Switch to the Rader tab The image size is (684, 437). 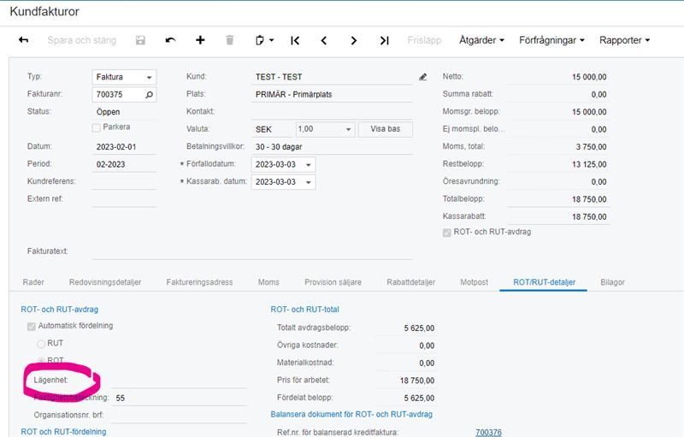click(33, 282)
